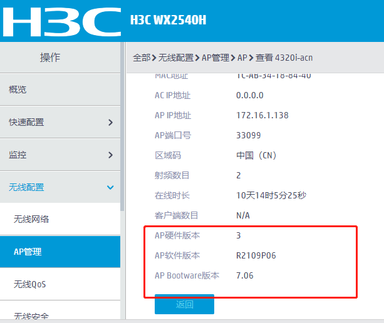
Task: Select the 无线配置 section heading
Action: (x=60, y=187)
